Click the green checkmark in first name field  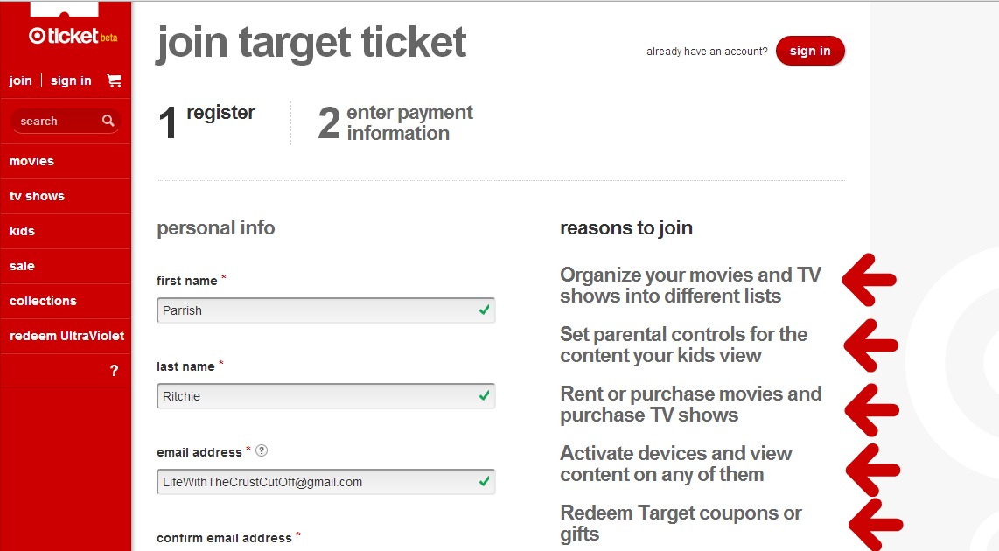pos(484,310)
